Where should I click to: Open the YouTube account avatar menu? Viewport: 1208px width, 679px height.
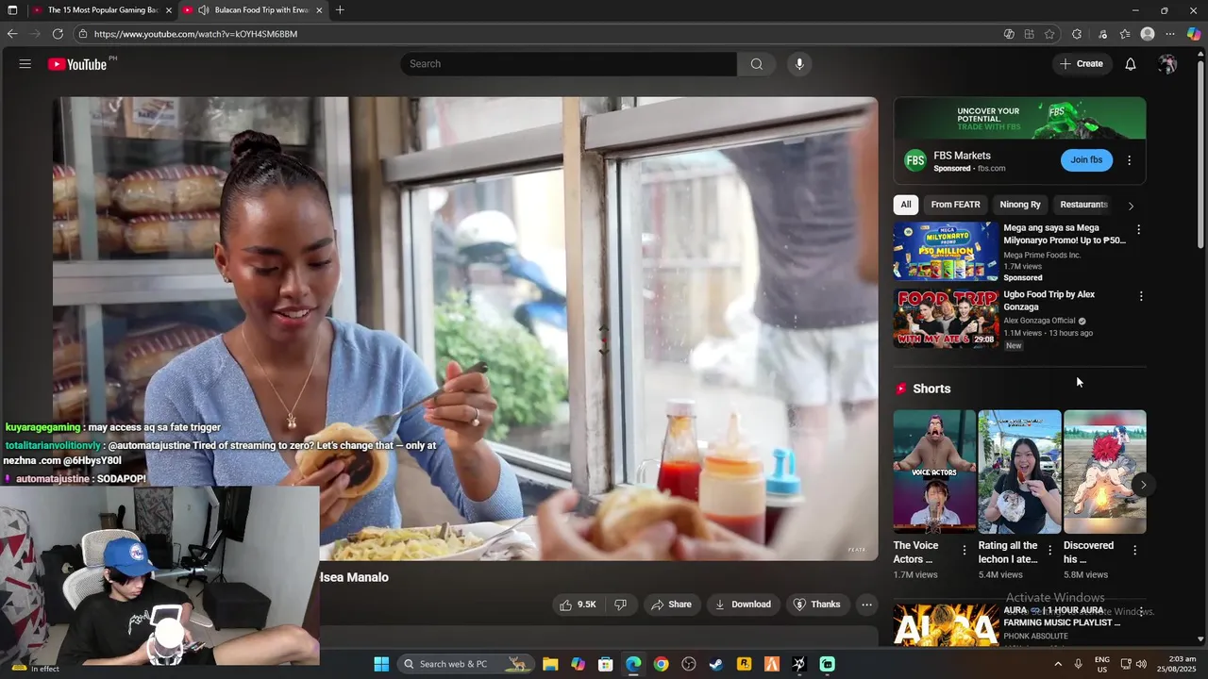click(1167, 64)
